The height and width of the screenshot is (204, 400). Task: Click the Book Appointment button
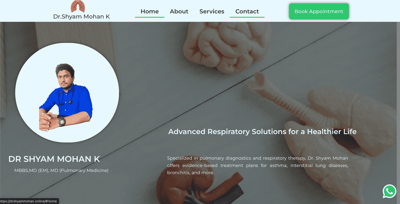(x=319, y=11)
